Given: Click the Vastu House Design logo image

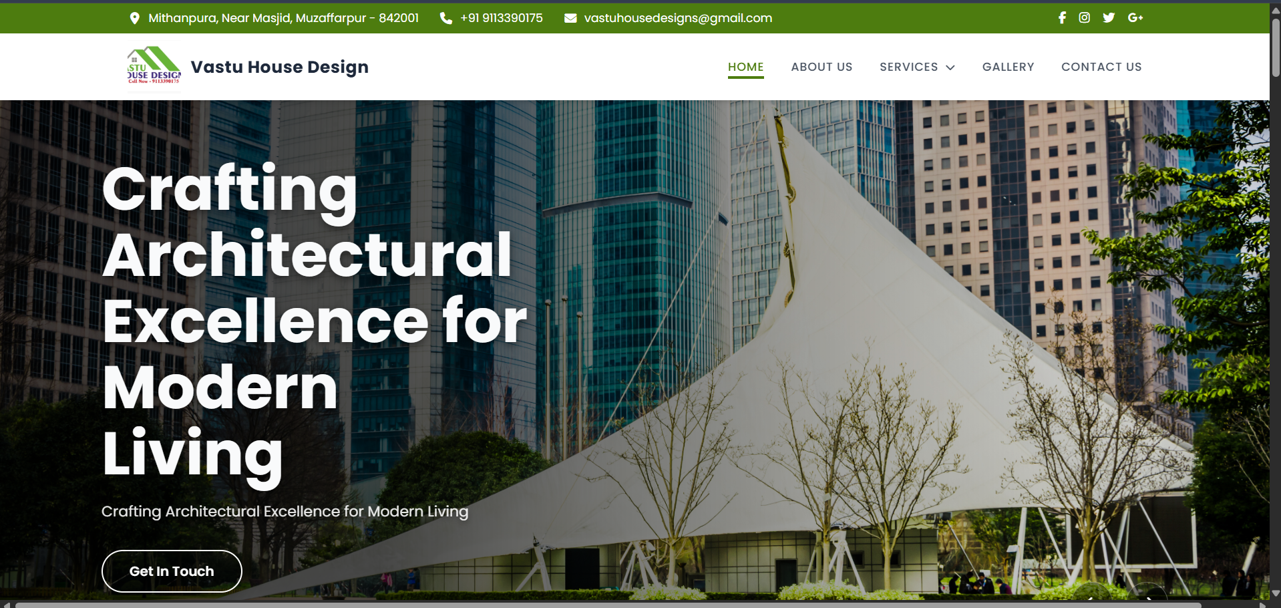Looking at the screenshot, I should 154,65.
